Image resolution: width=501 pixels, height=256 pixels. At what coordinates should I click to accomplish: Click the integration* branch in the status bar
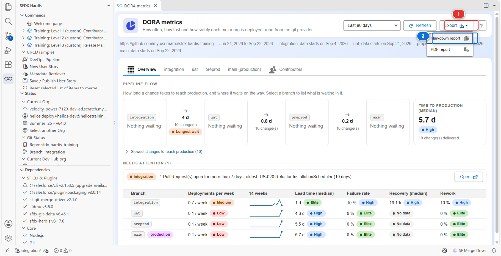pyautogui.click(x=28, y=251)
